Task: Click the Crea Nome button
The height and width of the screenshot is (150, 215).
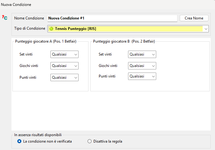Action: [x=194, y=18]
